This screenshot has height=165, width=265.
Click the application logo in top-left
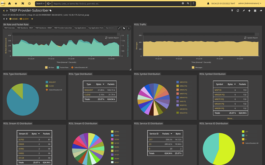(3, 3)
